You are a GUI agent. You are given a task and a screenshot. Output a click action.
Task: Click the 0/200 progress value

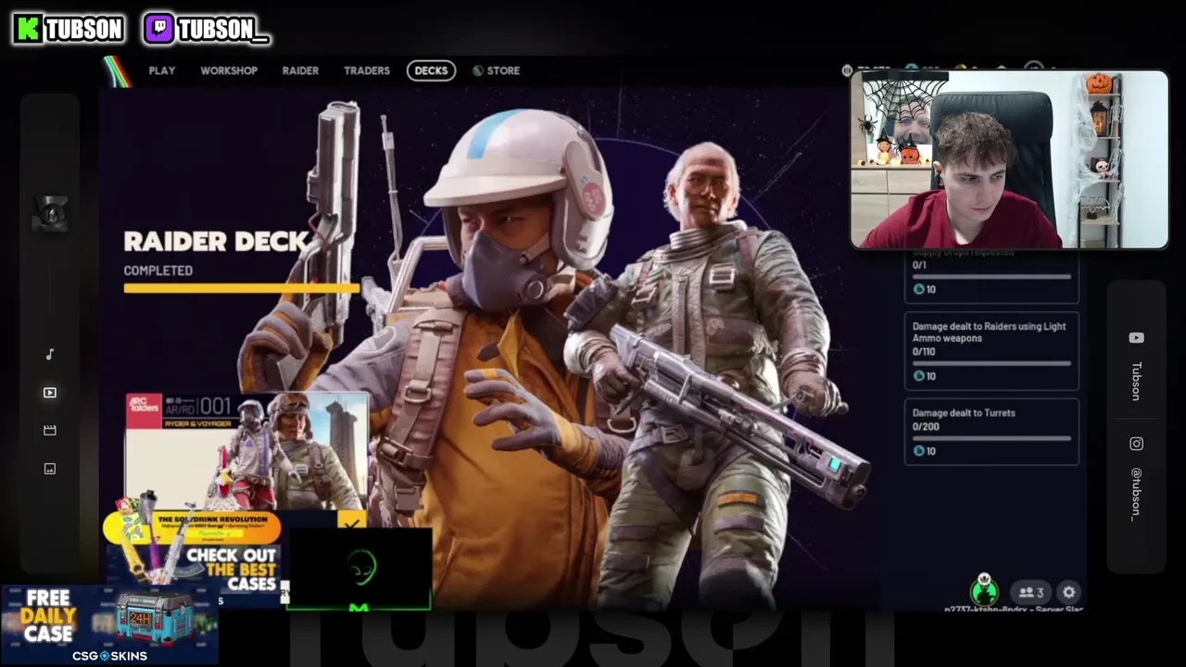[x=926, y=426]
